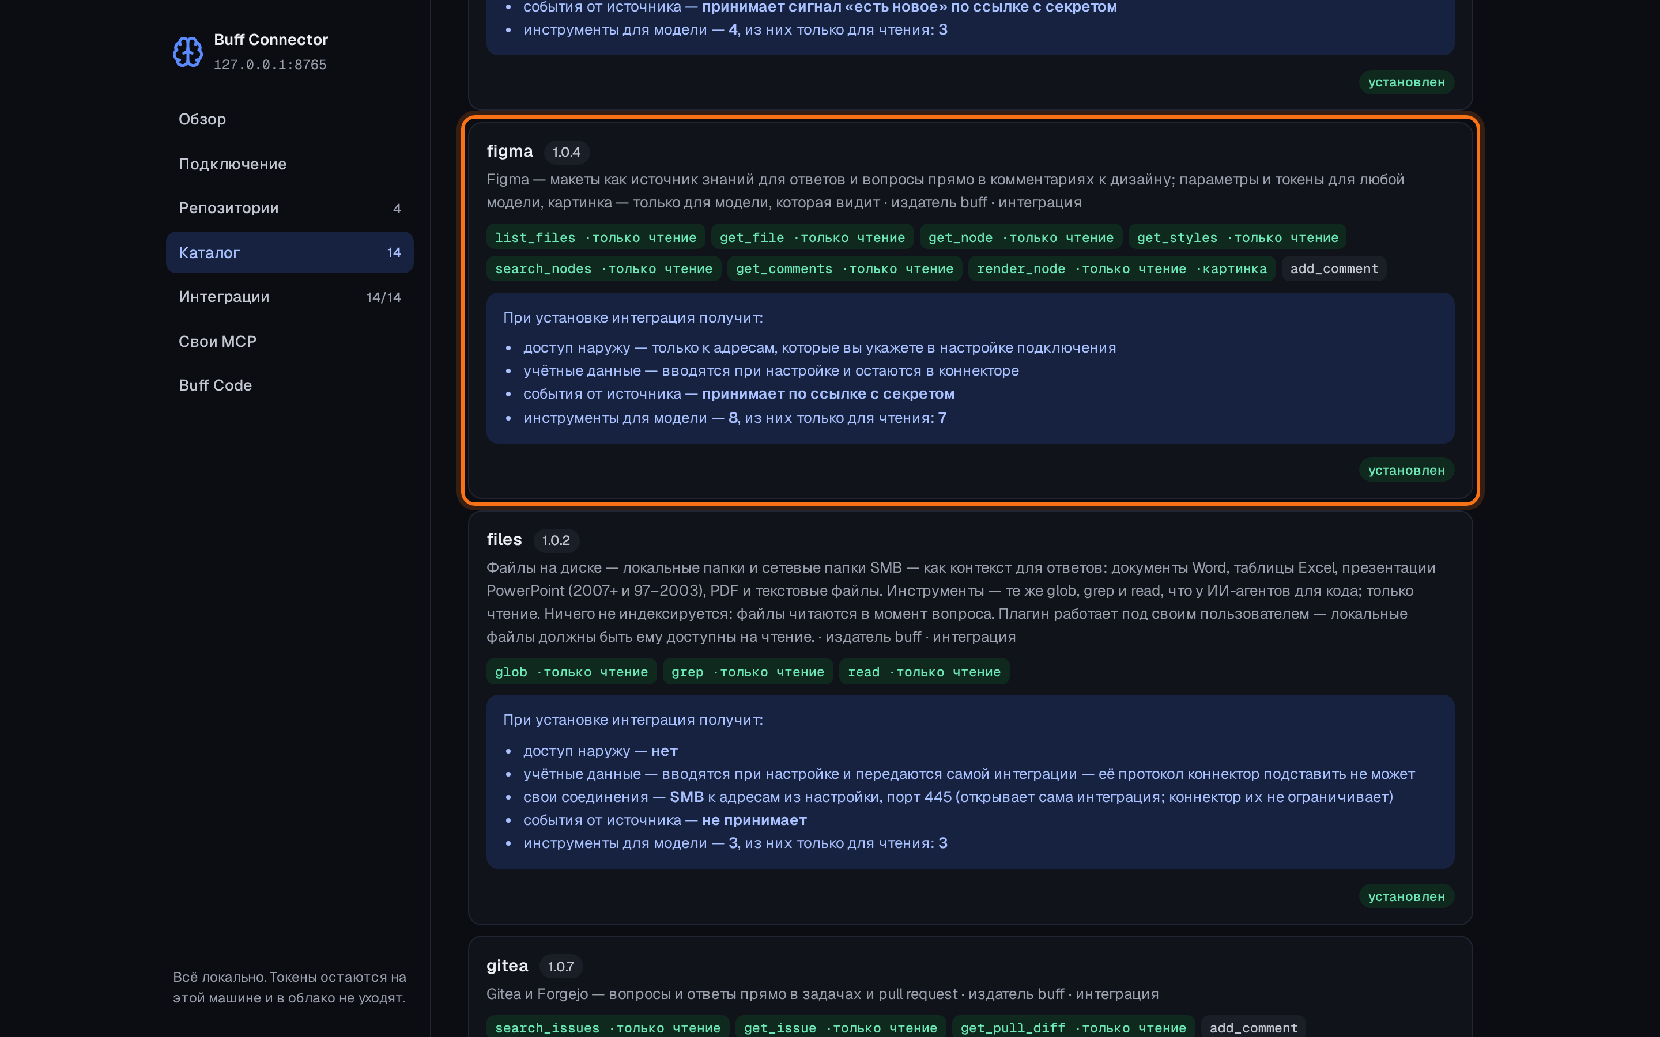The height and width of the screenshot is (1037, 1660).
Task: Click the get_styles tool tag
Action: pos(1238,237)
